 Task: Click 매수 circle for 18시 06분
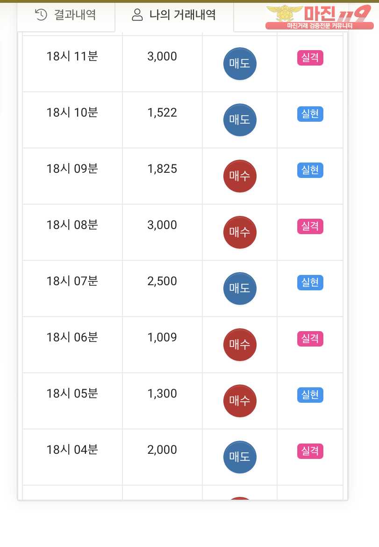[x=240, y=344]
